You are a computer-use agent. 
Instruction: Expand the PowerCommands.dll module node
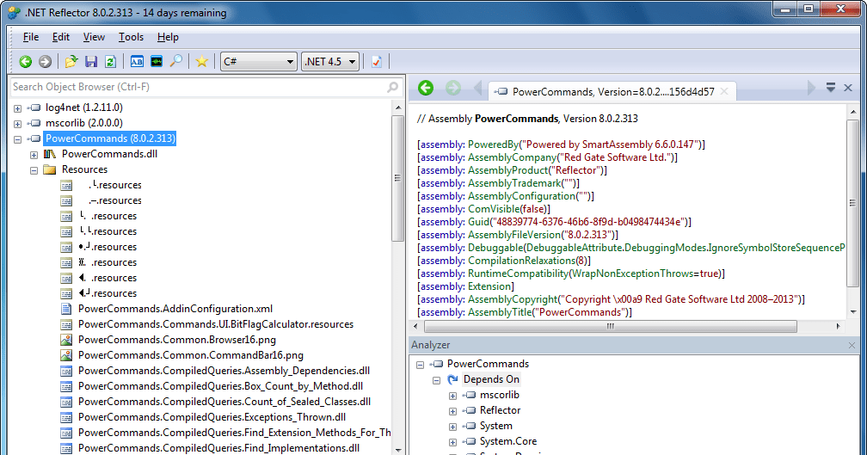pos(34,155)
